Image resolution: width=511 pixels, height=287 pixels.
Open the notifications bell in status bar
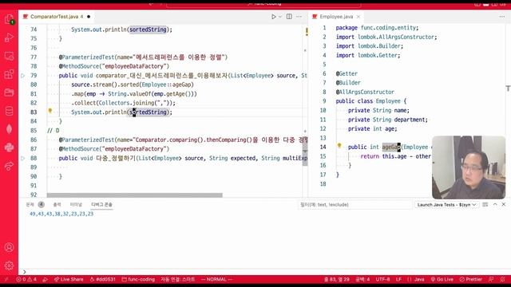(x=502, y=279)
